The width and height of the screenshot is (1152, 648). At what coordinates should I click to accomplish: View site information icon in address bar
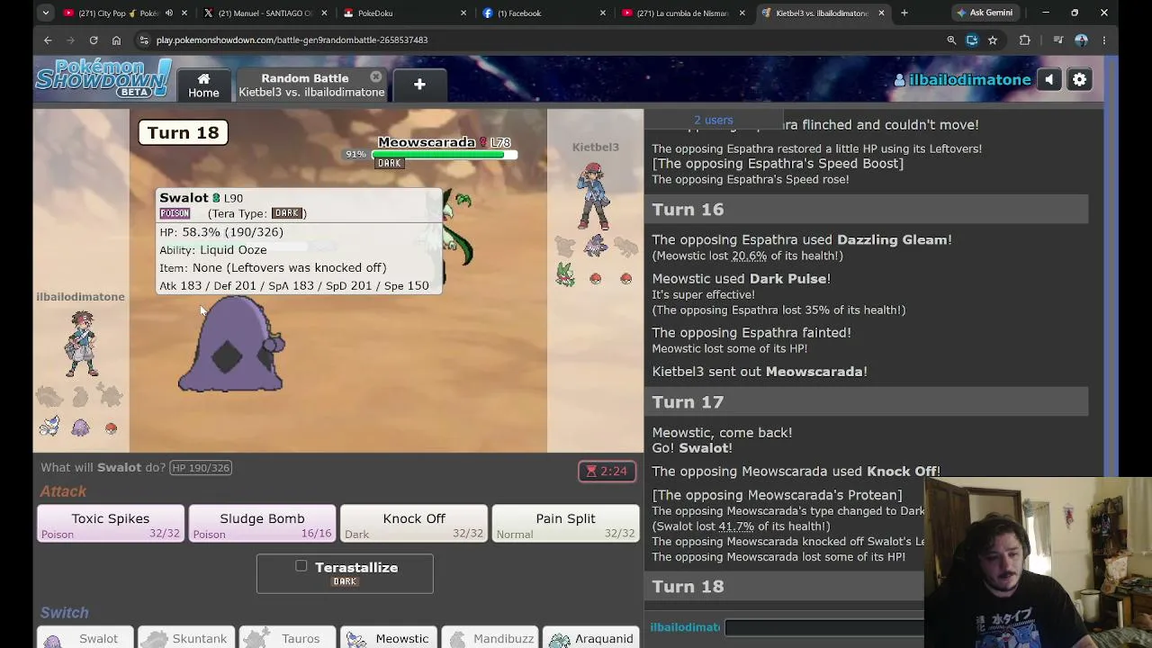pyautogui.click(x=143, y=40)
